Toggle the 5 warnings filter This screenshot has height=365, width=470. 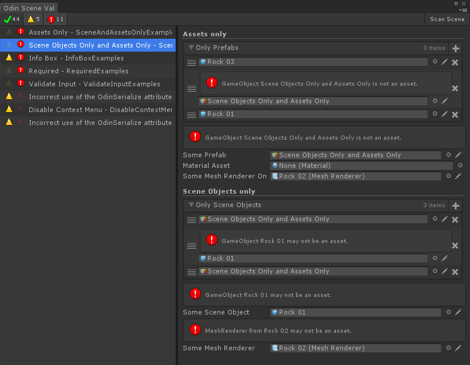tap(33, 19)
